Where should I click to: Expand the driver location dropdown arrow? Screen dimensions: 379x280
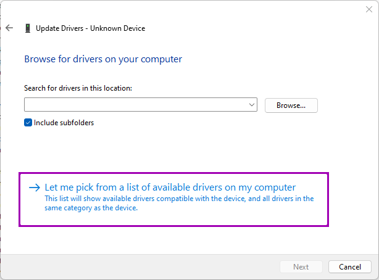point(252,105)
